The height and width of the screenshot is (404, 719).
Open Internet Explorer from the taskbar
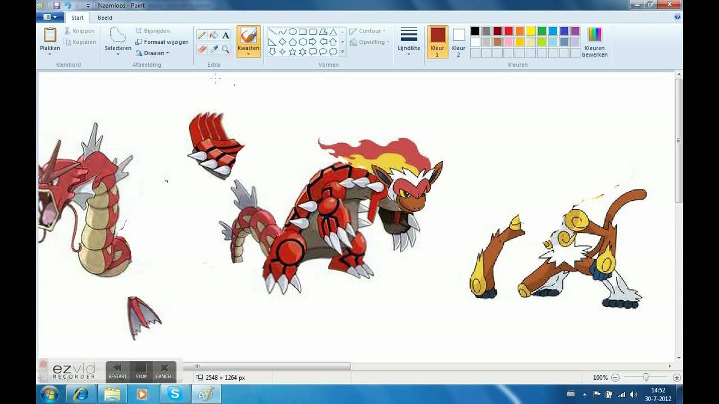tap(80, 394)
